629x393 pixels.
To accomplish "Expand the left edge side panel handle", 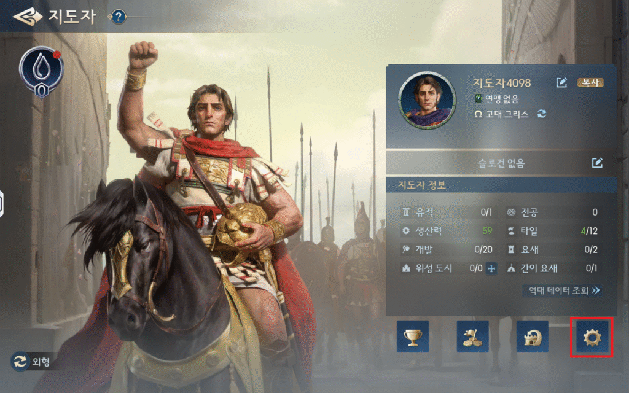I will [x=2, y=204].
